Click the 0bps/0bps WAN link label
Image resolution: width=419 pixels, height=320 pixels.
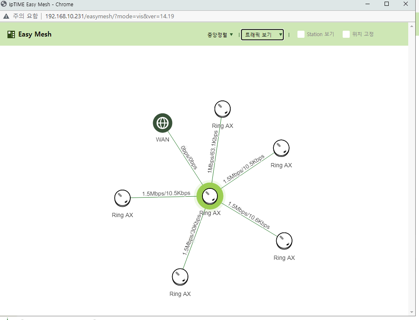point(189,158)
